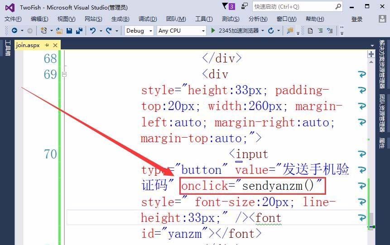Click the Save All icon
This screenshot has height=245, width=390.
click(x=79, y=31)
